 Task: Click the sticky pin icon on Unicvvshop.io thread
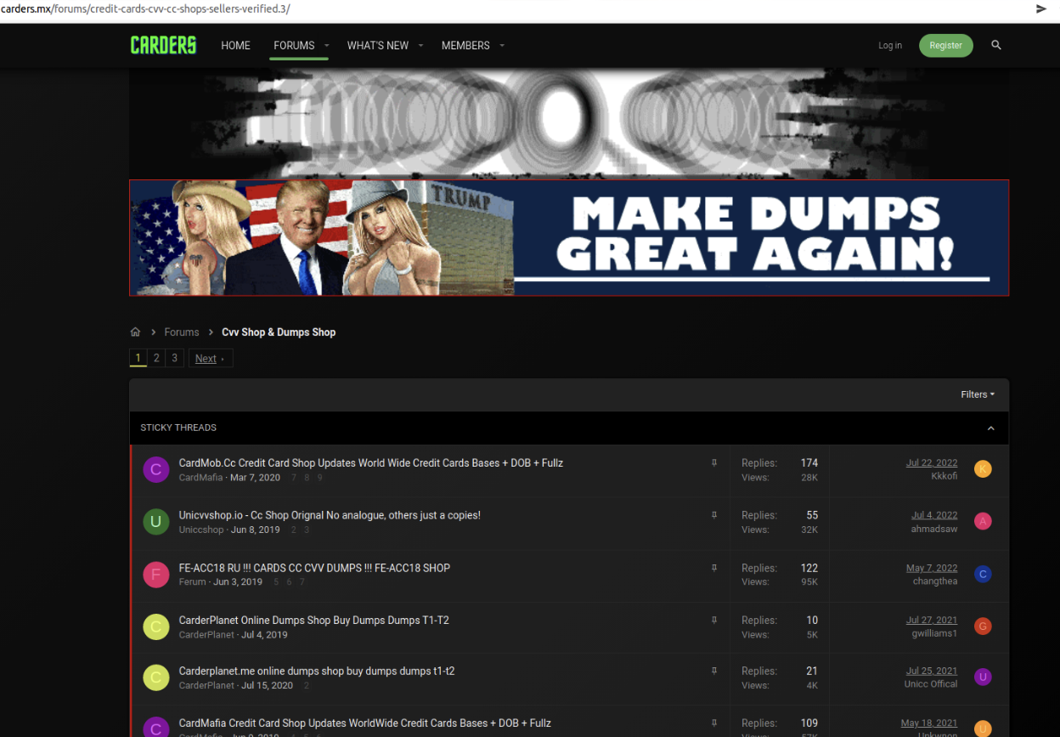pyautogui.click(x=714, y=515)
